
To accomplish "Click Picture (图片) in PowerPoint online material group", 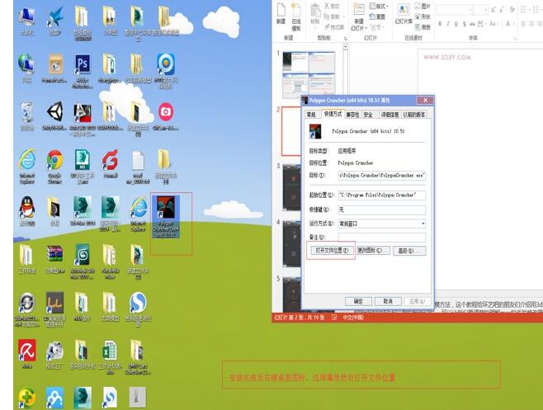I will [x=423, y=7].
